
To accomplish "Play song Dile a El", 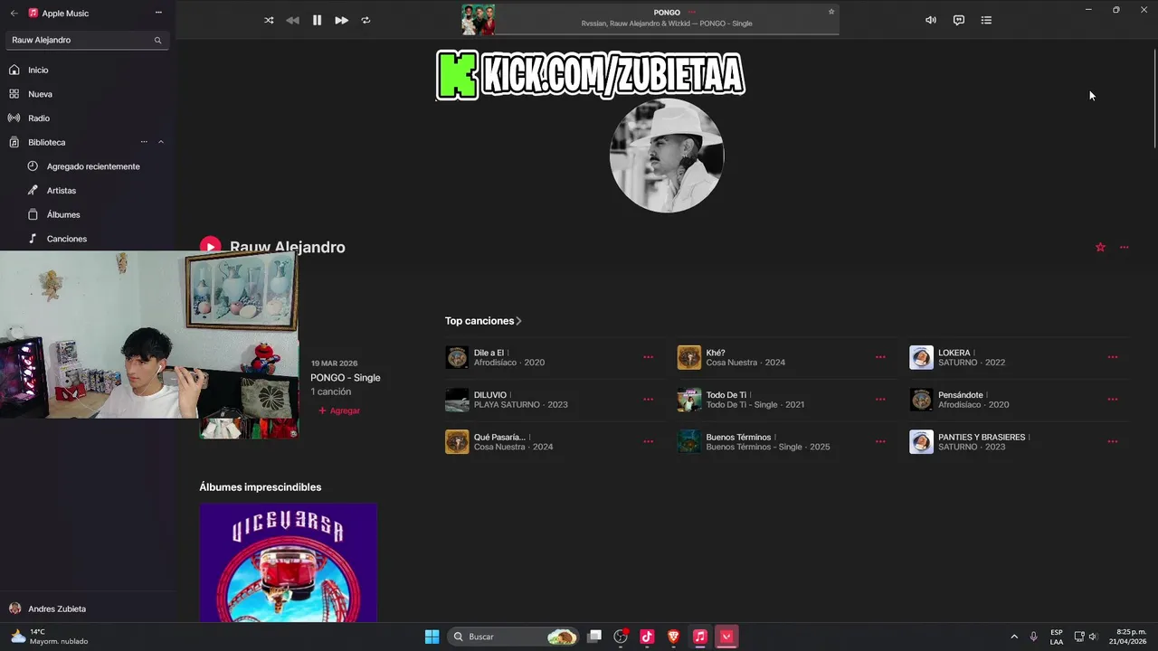I will (457, 357).
